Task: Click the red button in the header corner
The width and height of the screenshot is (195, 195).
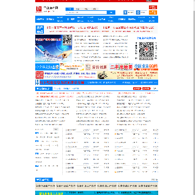Action: 153,8
